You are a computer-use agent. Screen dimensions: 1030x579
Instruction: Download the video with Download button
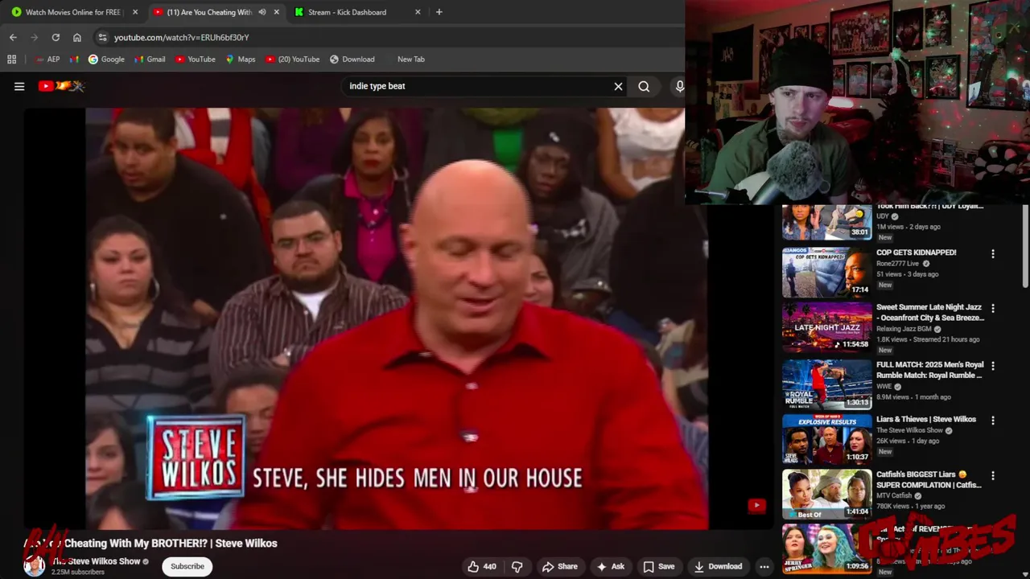[x=718, y=566]
